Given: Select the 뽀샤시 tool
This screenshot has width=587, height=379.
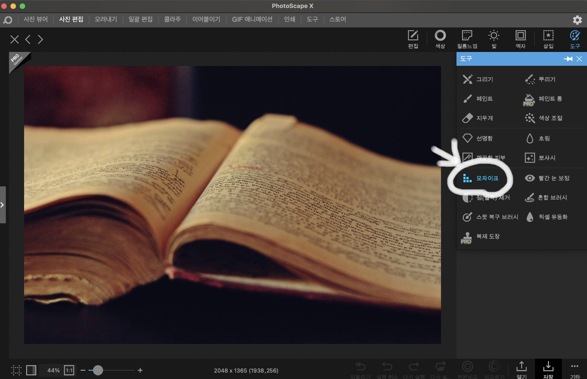Looking at the screenshot, I should pos(540,158).
